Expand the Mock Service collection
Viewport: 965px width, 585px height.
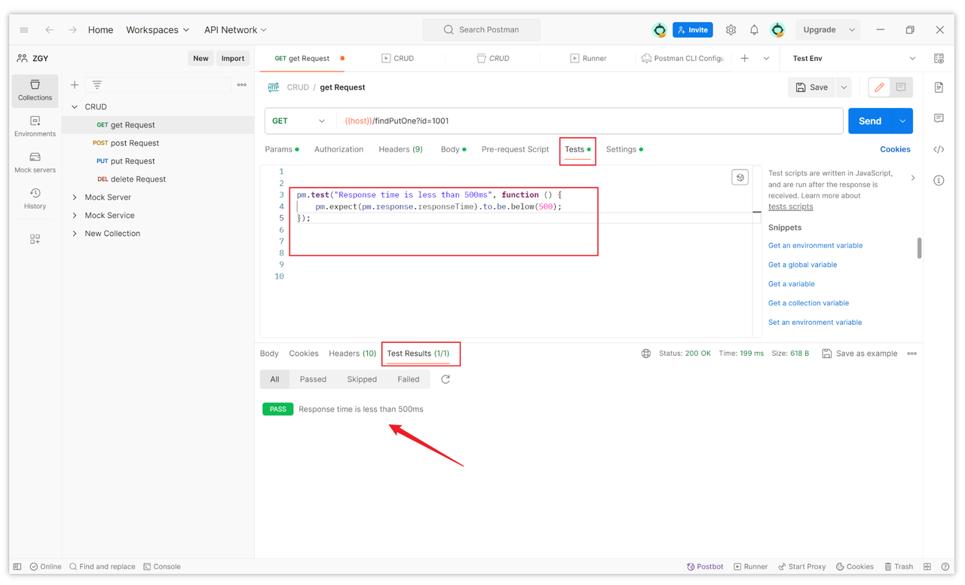(x=75, y=216)
